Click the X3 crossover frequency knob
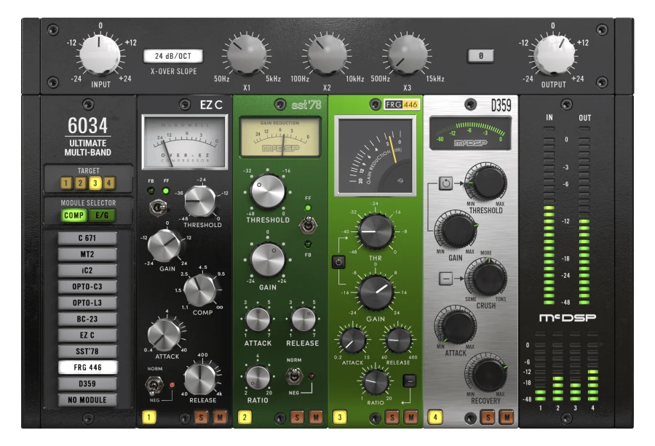The image size is (655, 446). click(408, 55)
